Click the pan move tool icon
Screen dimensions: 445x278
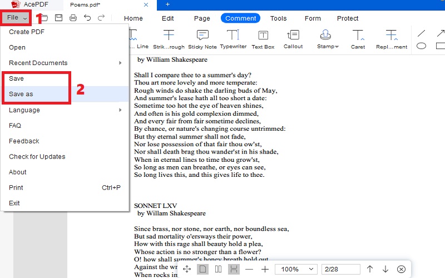tap(187, 269)
